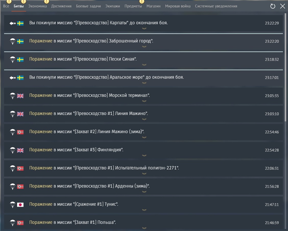The width and height of the screenshot is (288, 231).
Task: Expand the Линия Мажино (зима) entry chevron
Action: pyautogui.click(x=144, y=137)
